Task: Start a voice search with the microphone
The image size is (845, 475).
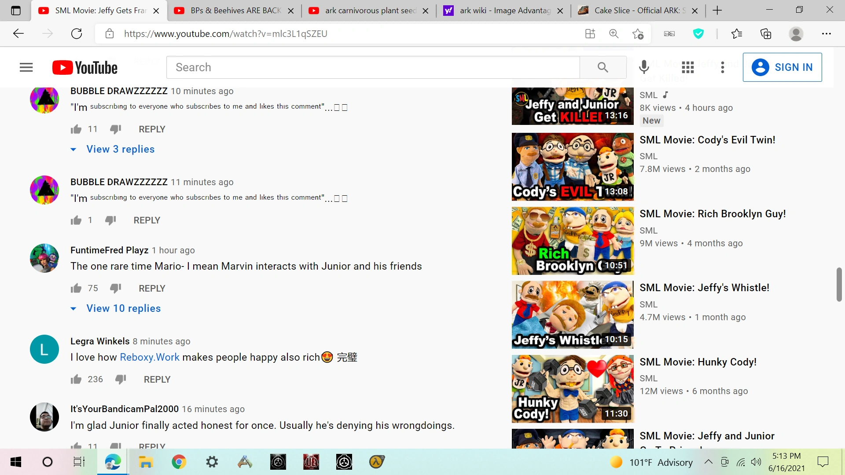Action: pyautogui.click(x=644, y=67)
